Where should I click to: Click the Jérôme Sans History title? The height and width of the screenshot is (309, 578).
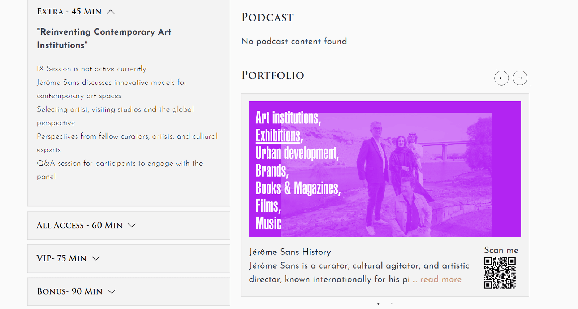point(290,252)
